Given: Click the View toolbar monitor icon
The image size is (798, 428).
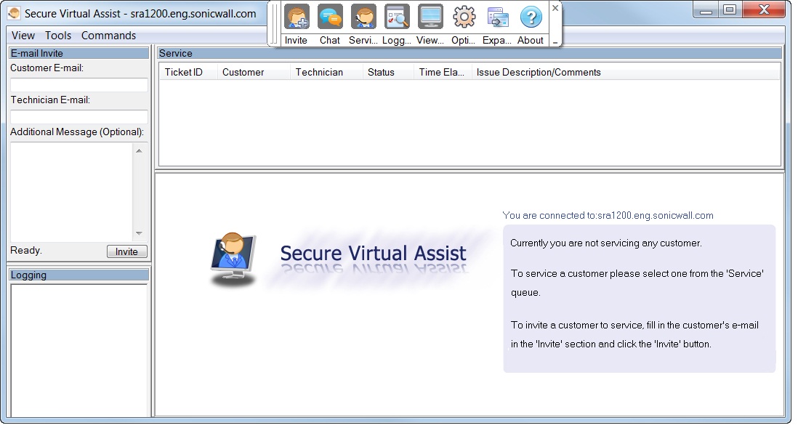Looking at the screenshot, I should click(430, 17).
